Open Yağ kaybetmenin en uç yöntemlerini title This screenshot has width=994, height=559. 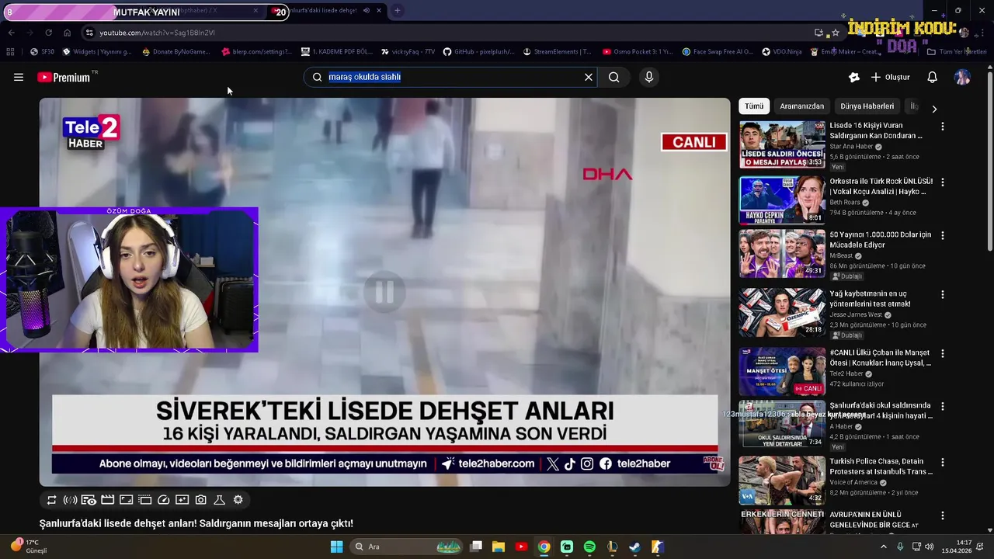coord(870,299)
